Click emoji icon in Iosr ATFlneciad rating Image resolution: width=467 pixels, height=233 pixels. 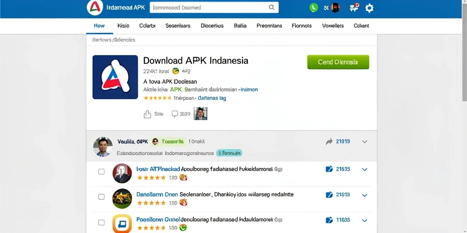coord(184,178)
